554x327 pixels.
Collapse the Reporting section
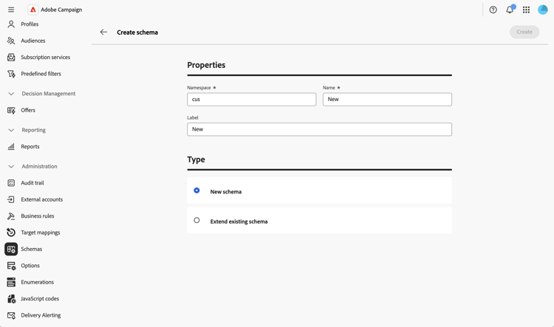tap(11, 130)
